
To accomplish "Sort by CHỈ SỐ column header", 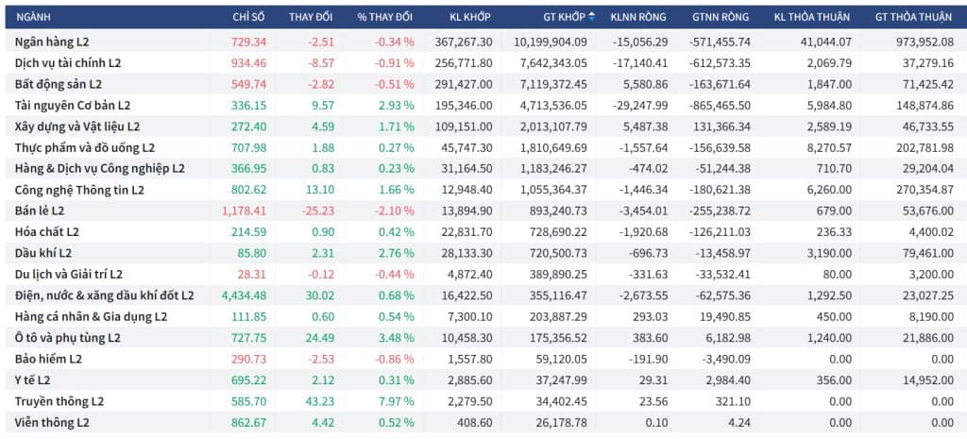I will click(249, 17).
